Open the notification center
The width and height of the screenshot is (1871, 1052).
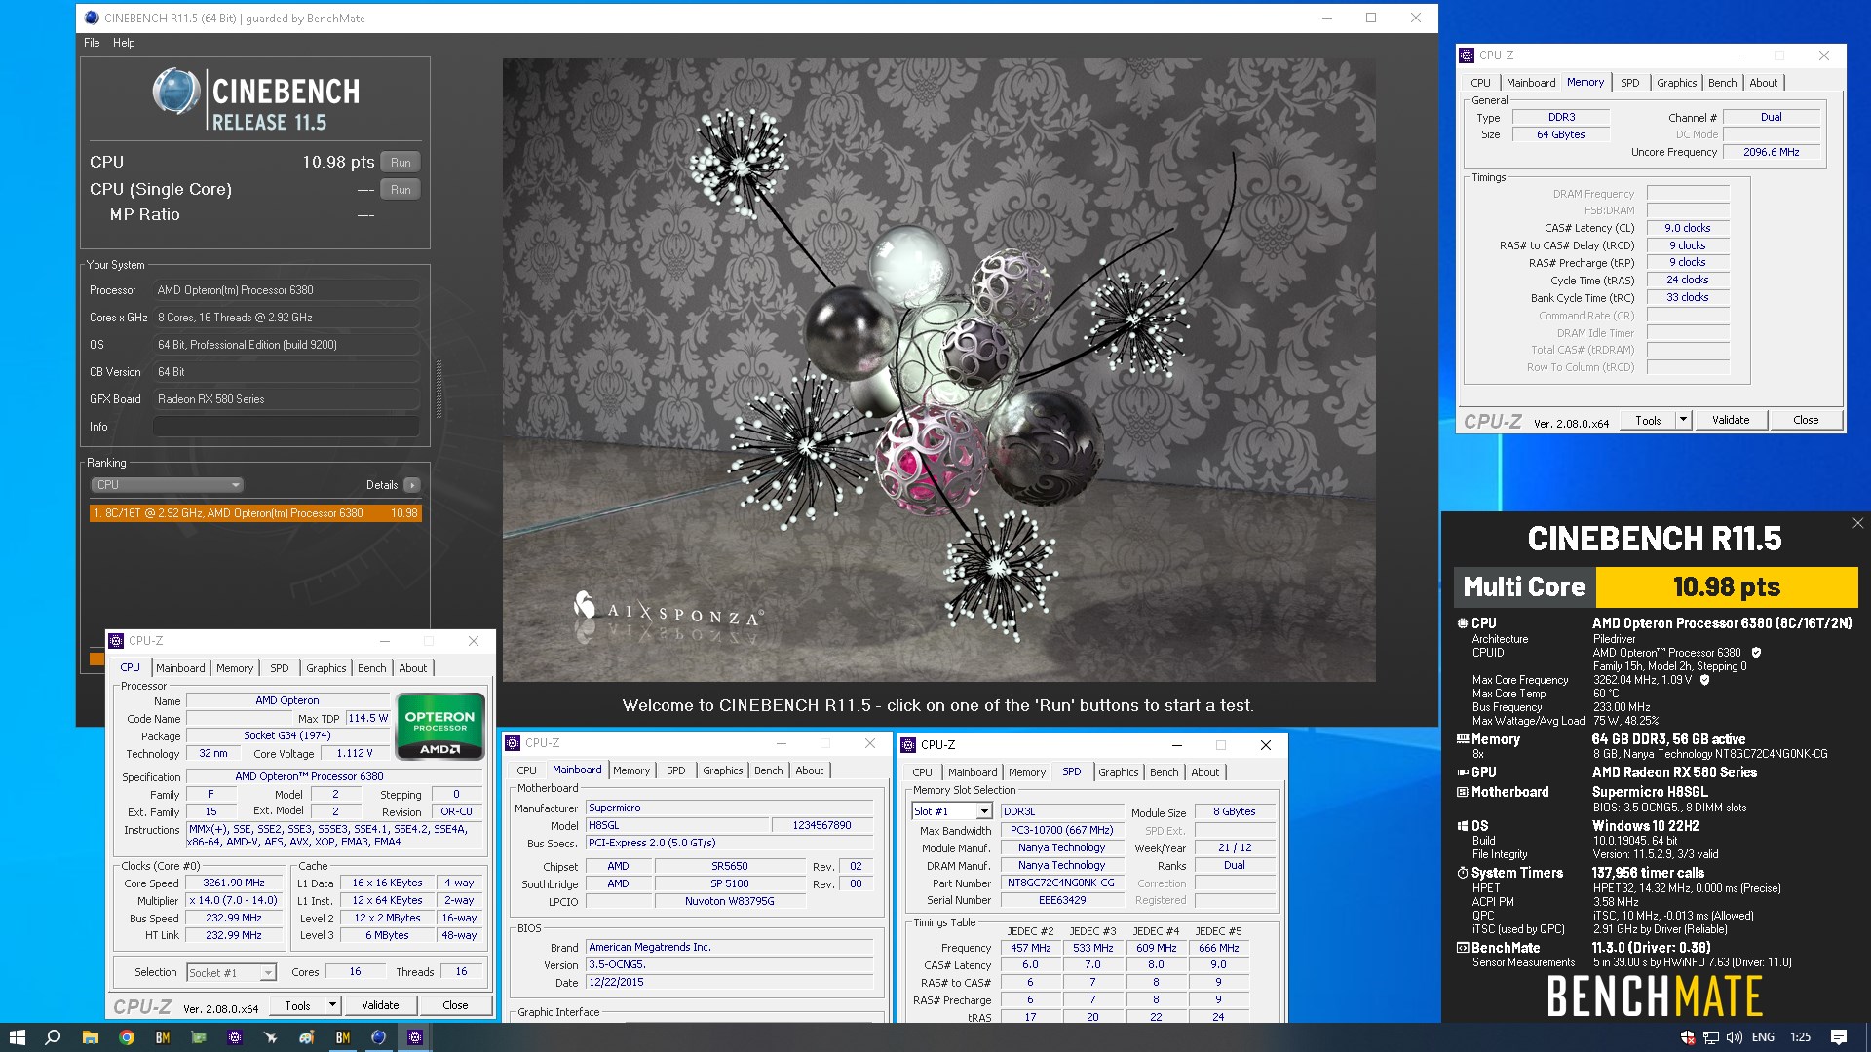(1838, 1037)
